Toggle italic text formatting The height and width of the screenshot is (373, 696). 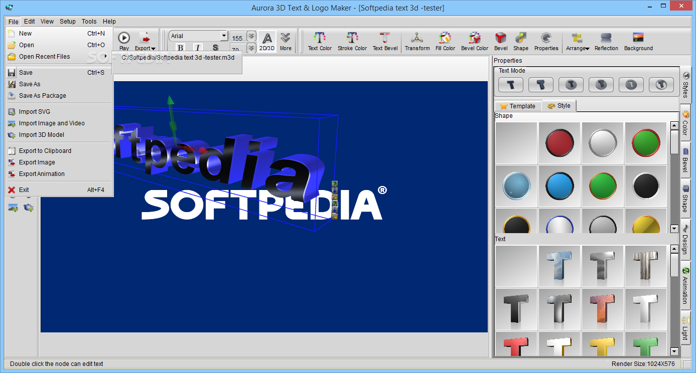[198, 48]
